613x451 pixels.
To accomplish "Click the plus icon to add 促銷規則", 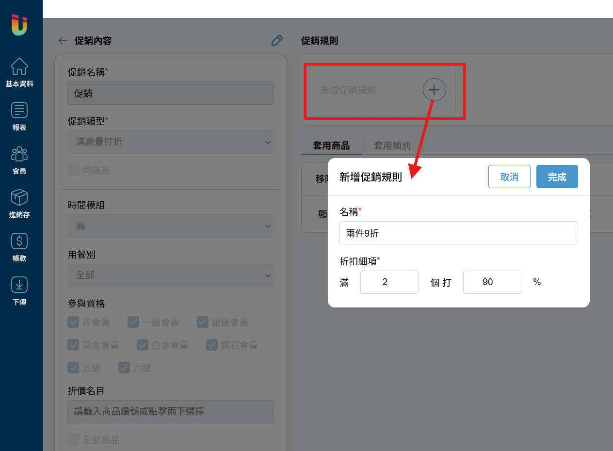I will click(435, 90).
